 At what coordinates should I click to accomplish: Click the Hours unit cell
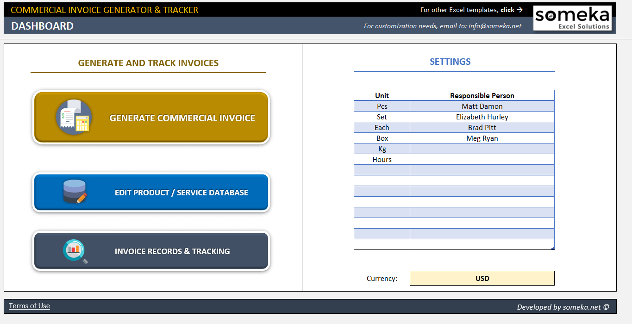382,159
